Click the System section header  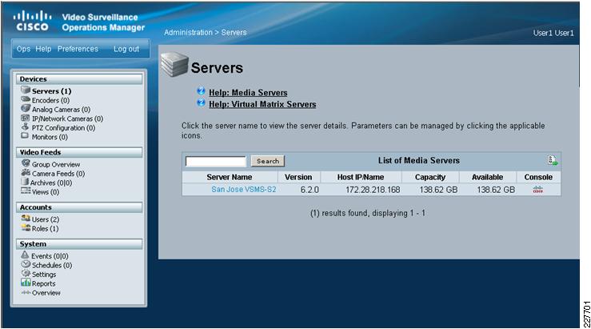(x=79, y=243)
